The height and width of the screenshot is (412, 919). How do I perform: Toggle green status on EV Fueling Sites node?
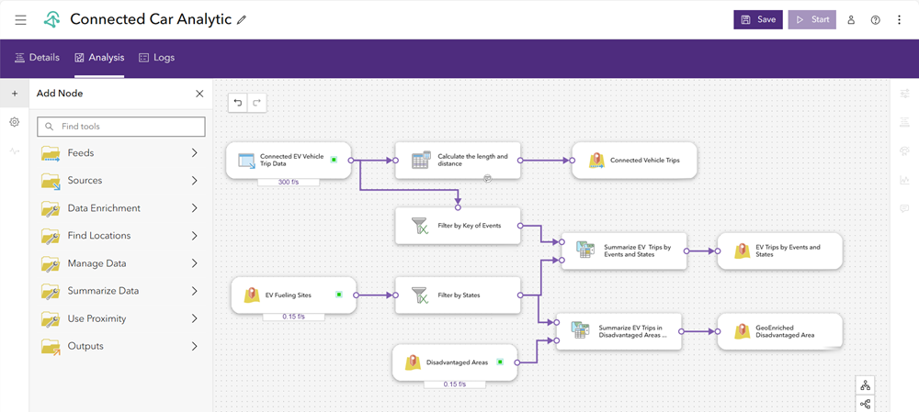point(339,295)
